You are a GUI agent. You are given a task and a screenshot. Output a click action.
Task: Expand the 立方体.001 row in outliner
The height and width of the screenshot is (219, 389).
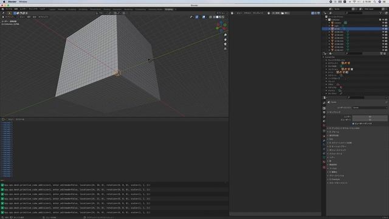(x=329, y=32)
